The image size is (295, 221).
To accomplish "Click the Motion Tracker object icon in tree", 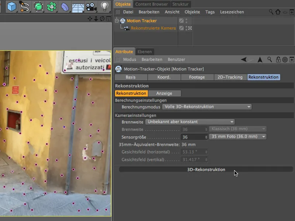I will 123,21.
